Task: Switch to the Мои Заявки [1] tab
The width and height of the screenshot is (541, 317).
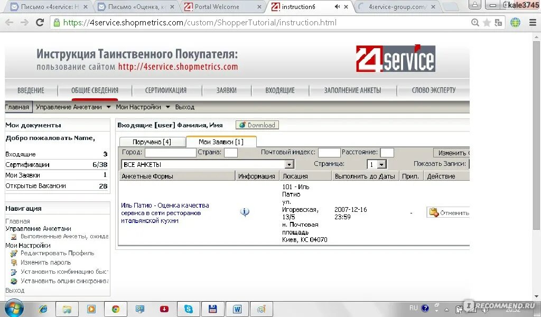Action: point(221,142)
